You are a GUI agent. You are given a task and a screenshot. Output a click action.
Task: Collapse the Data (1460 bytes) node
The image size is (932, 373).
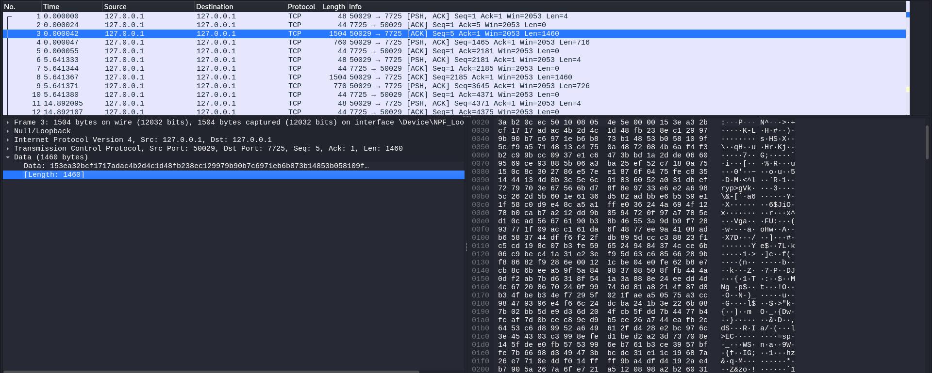coord(8,157)
